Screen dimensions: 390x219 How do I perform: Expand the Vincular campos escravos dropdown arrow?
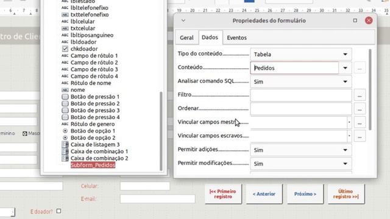coord(349,136)
